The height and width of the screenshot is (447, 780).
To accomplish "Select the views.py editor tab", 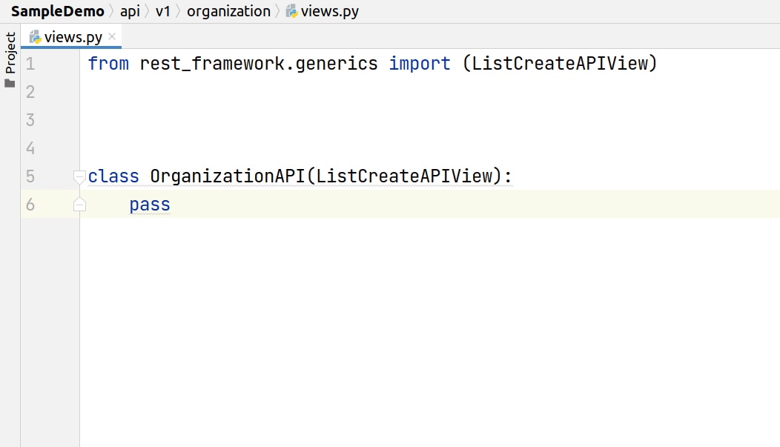I will [x=71, y=37].
